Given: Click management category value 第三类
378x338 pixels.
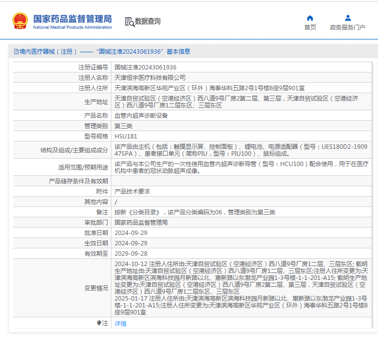Looking at the screenshot, I should click(123, 126).
